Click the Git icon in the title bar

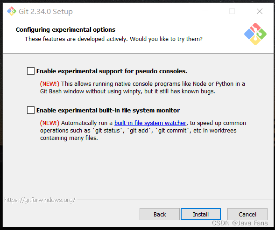pos(12,11)
